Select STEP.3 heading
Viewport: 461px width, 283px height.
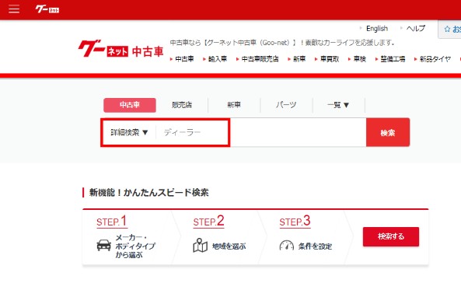click(295, 222)
